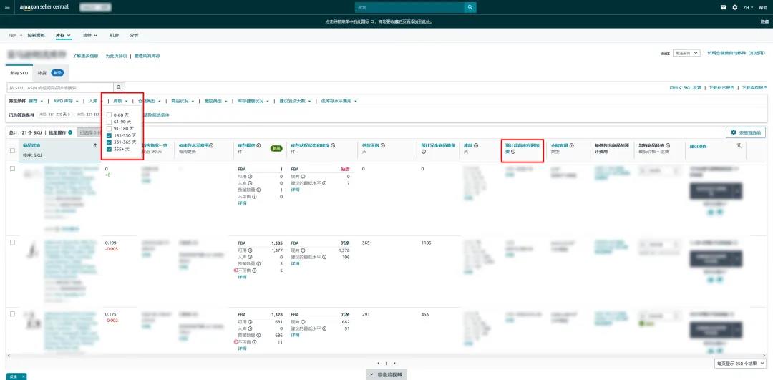The width and height of the screenshot is (773, 380).
Task: Click the sort arrow in 商品详情 column
Action: coord(95,145)
